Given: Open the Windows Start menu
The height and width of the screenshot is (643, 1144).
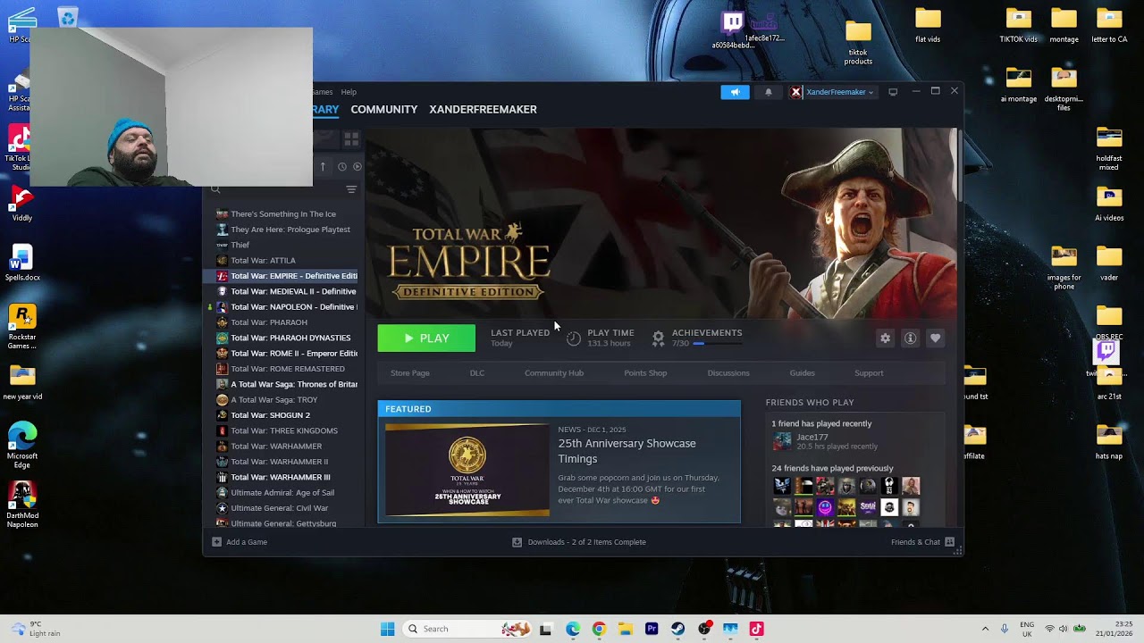Looking at the screenshot, I should click(387, 629).
